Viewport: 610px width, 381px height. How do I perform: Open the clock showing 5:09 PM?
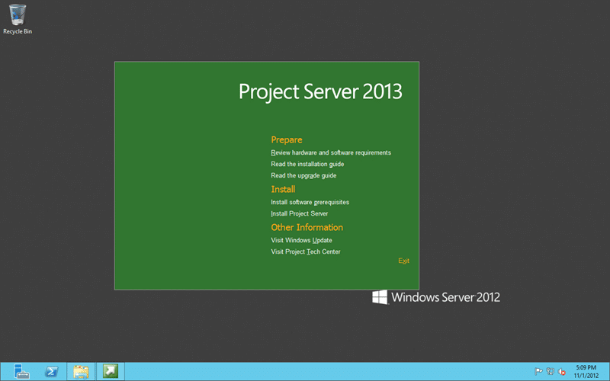(x=586, y=372)
